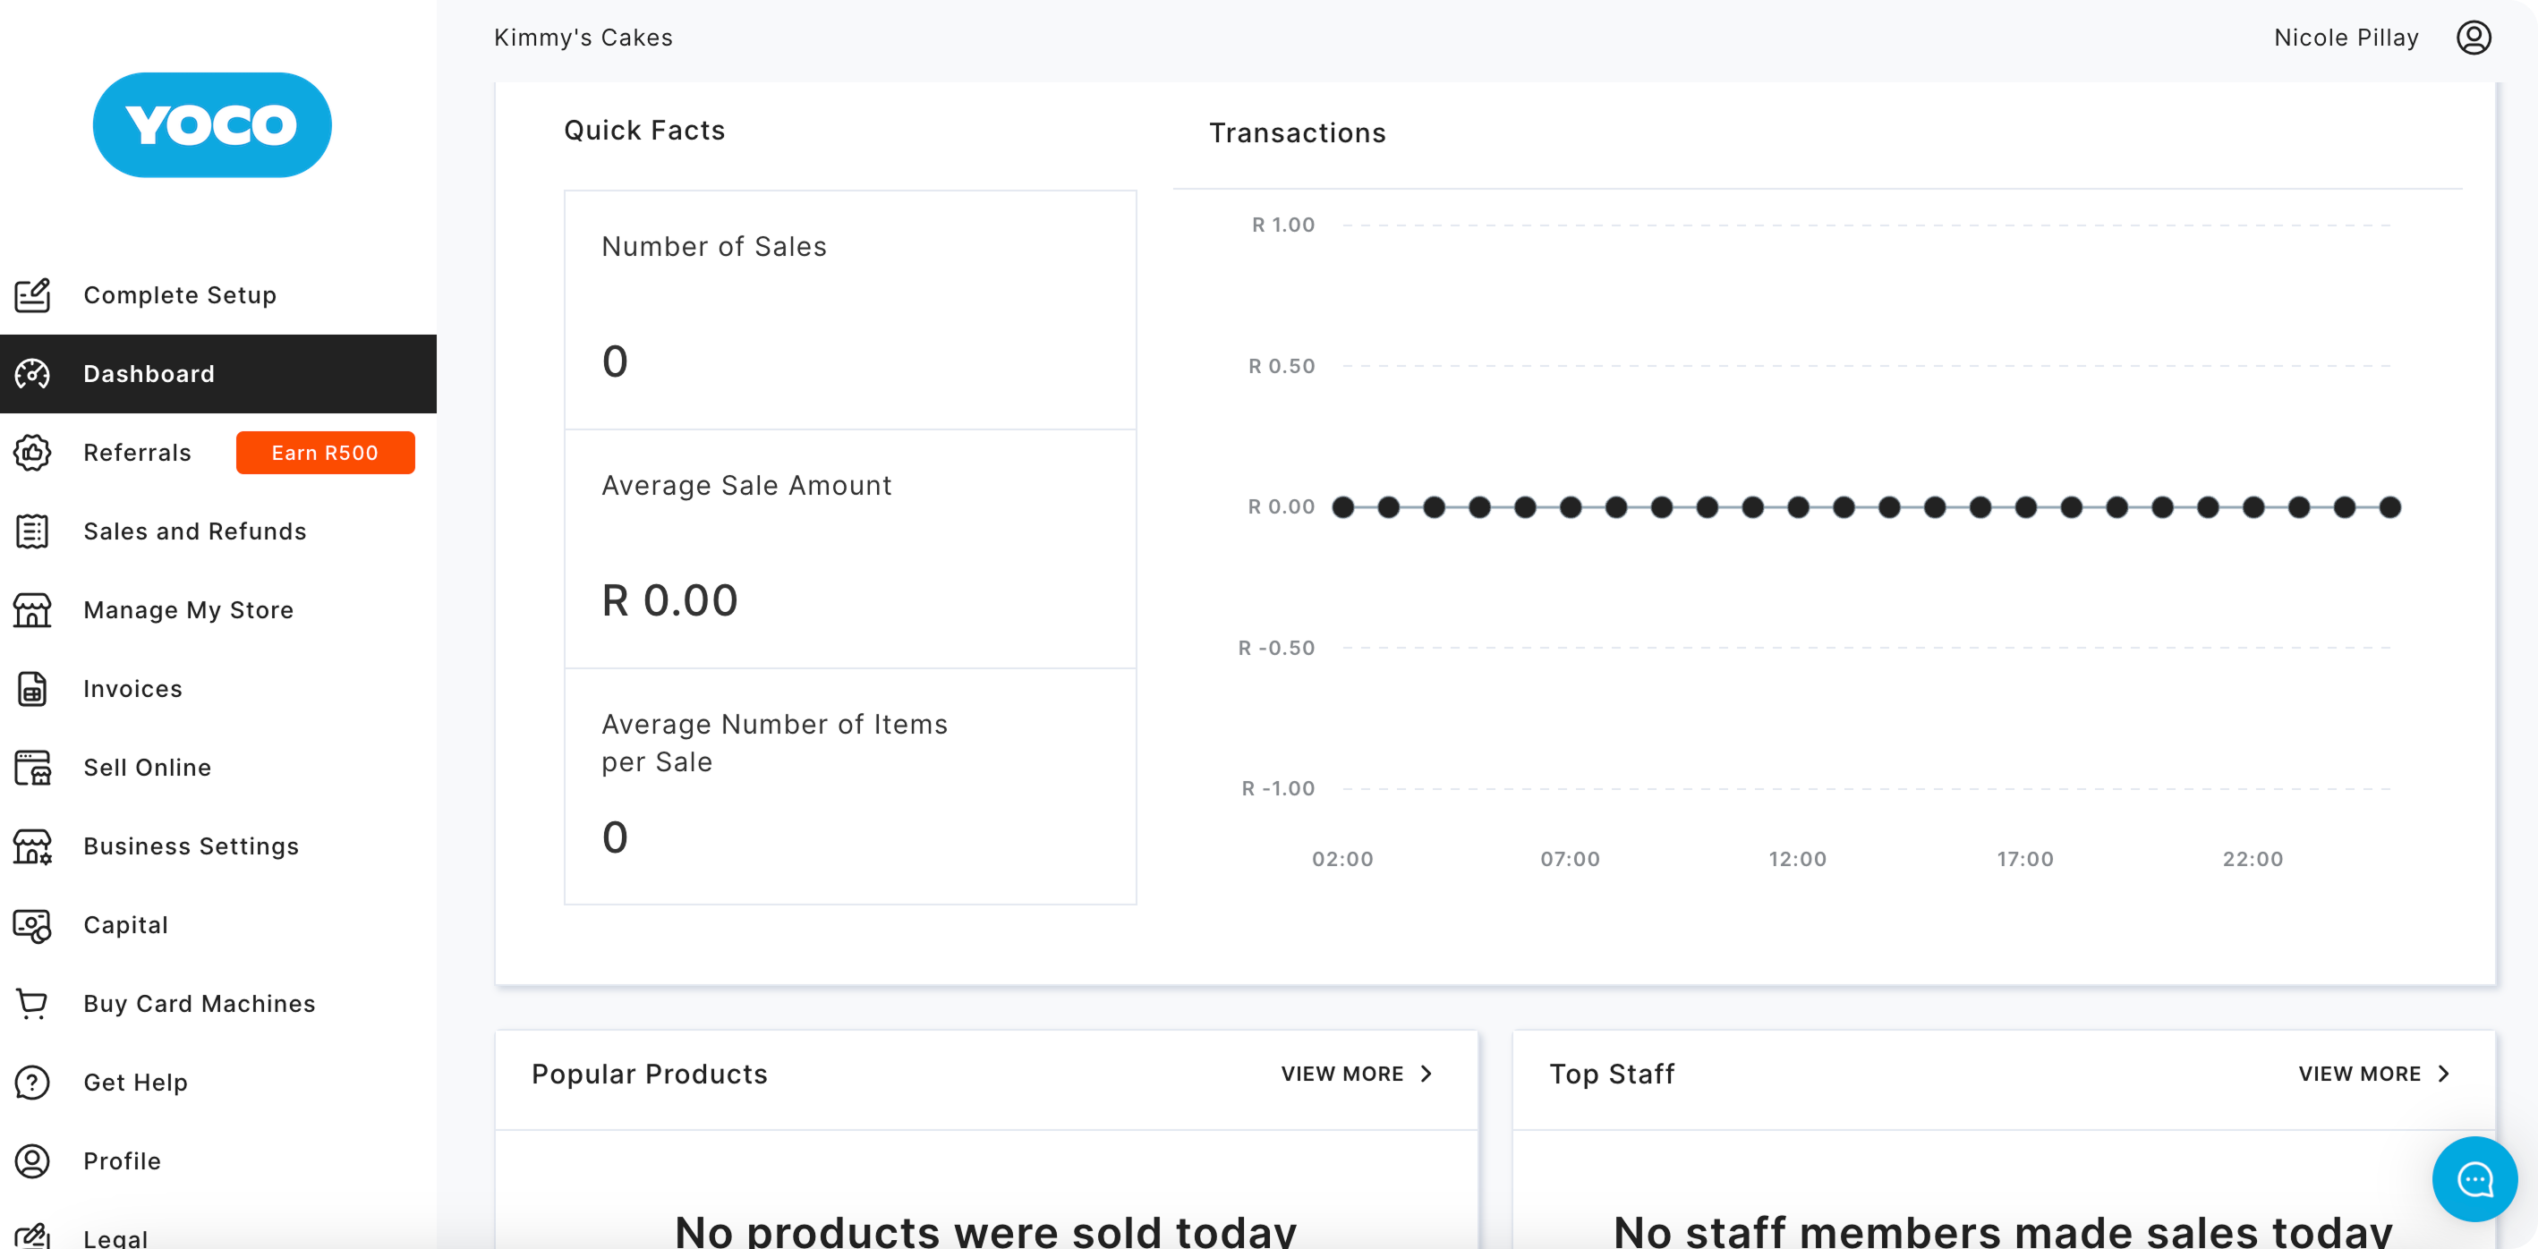
Task: Click the Capital money icon
Action: point(32,925)
